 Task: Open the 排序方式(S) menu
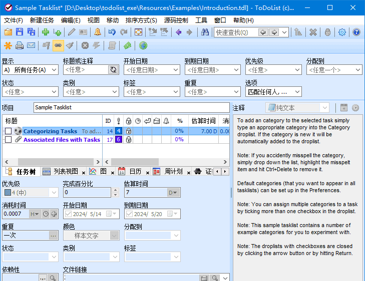141,20
